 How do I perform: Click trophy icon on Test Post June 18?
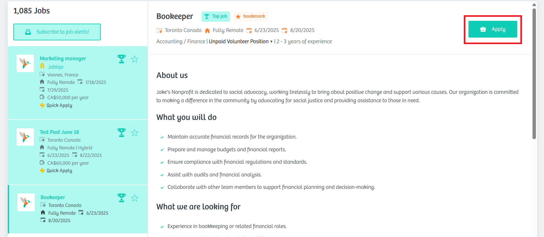point(122,133)
